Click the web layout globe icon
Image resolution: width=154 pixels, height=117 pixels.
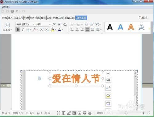point(85,113)
